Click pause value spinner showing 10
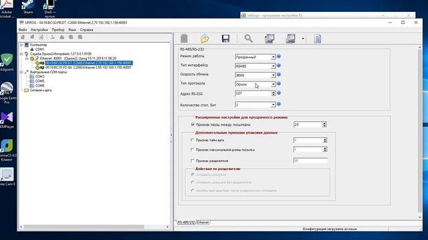 324,125
